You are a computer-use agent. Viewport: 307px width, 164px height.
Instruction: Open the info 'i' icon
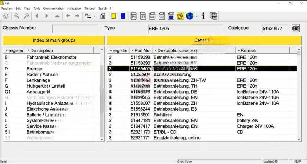pyautogui.click(x=204, y=16)
